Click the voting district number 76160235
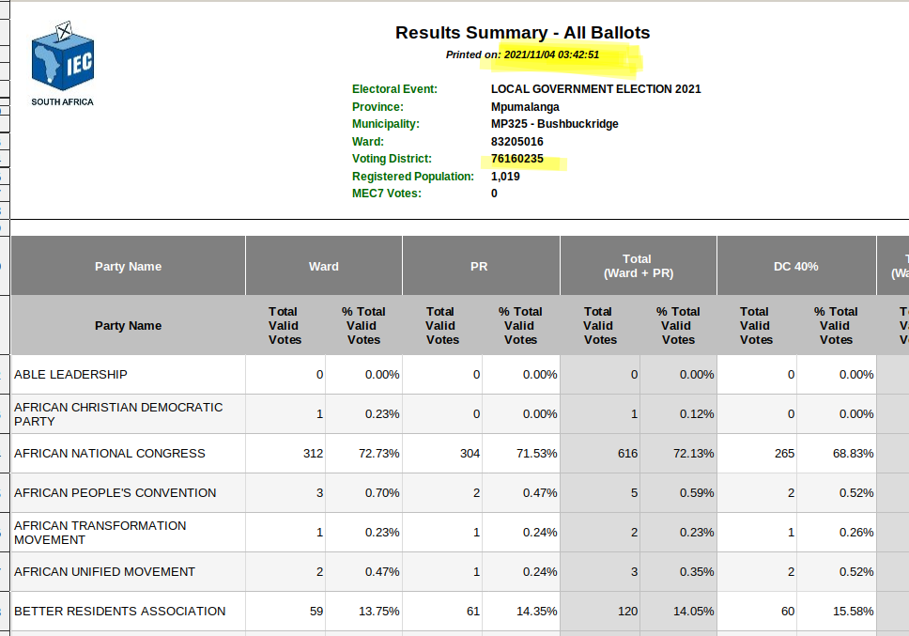Viewport: 909px width, 636px height. point(517,159)
